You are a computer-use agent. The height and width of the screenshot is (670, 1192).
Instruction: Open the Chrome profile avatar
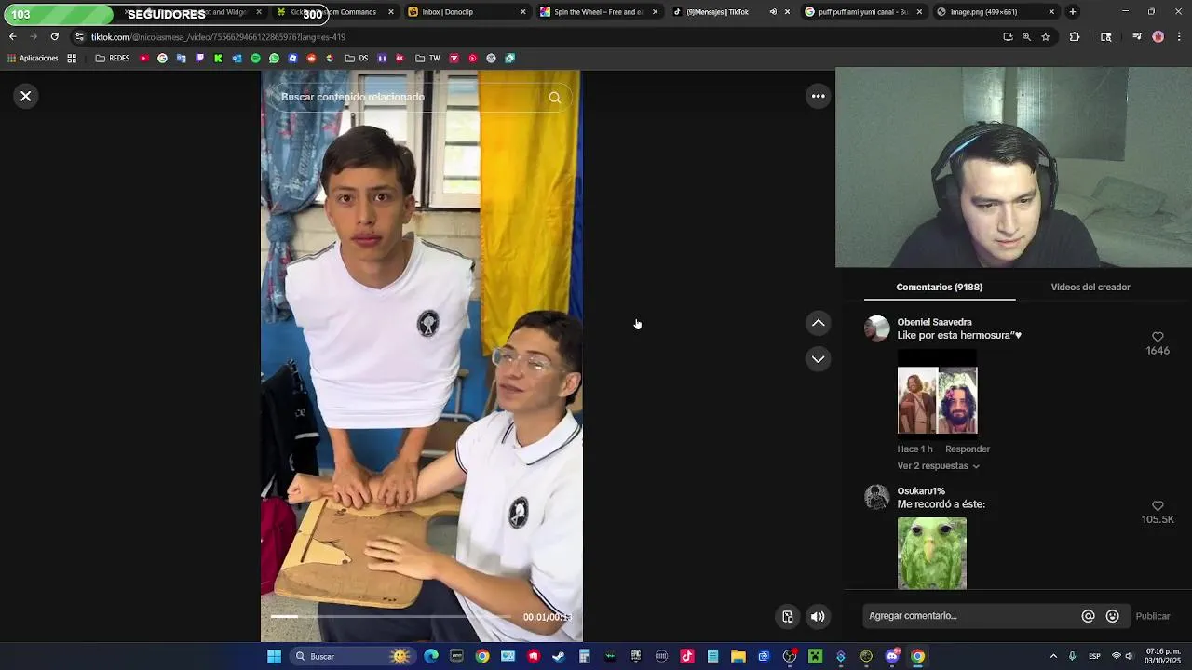(x=1158, y=37)
